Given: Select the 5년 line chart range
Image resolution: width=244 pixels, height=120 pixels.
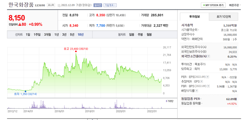Looking at the screenshot, I should 72,35.
